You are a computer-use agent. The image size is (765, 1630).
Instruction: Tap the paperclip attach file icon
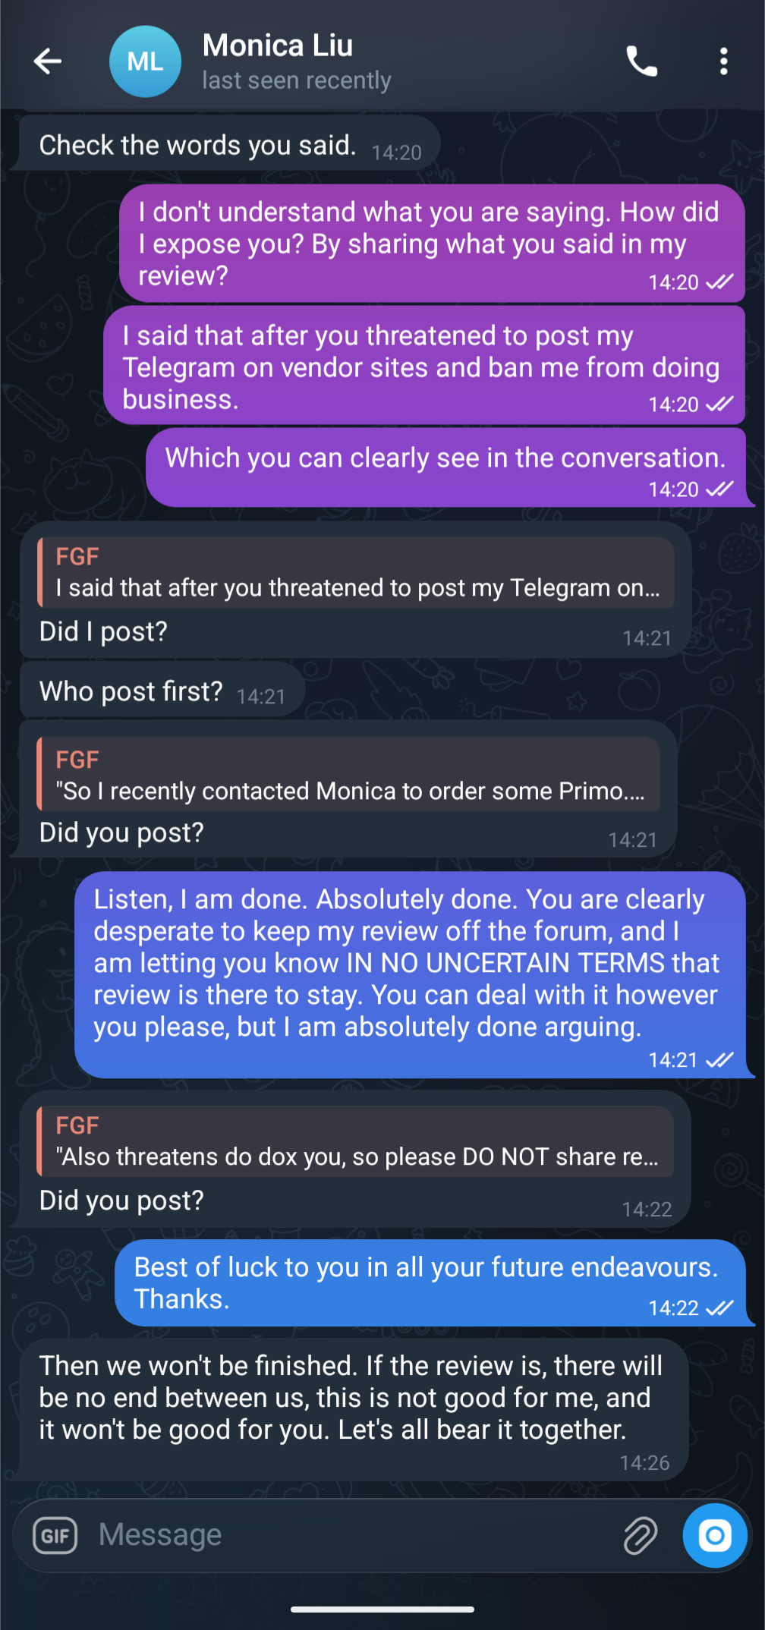coord(640,1536)
